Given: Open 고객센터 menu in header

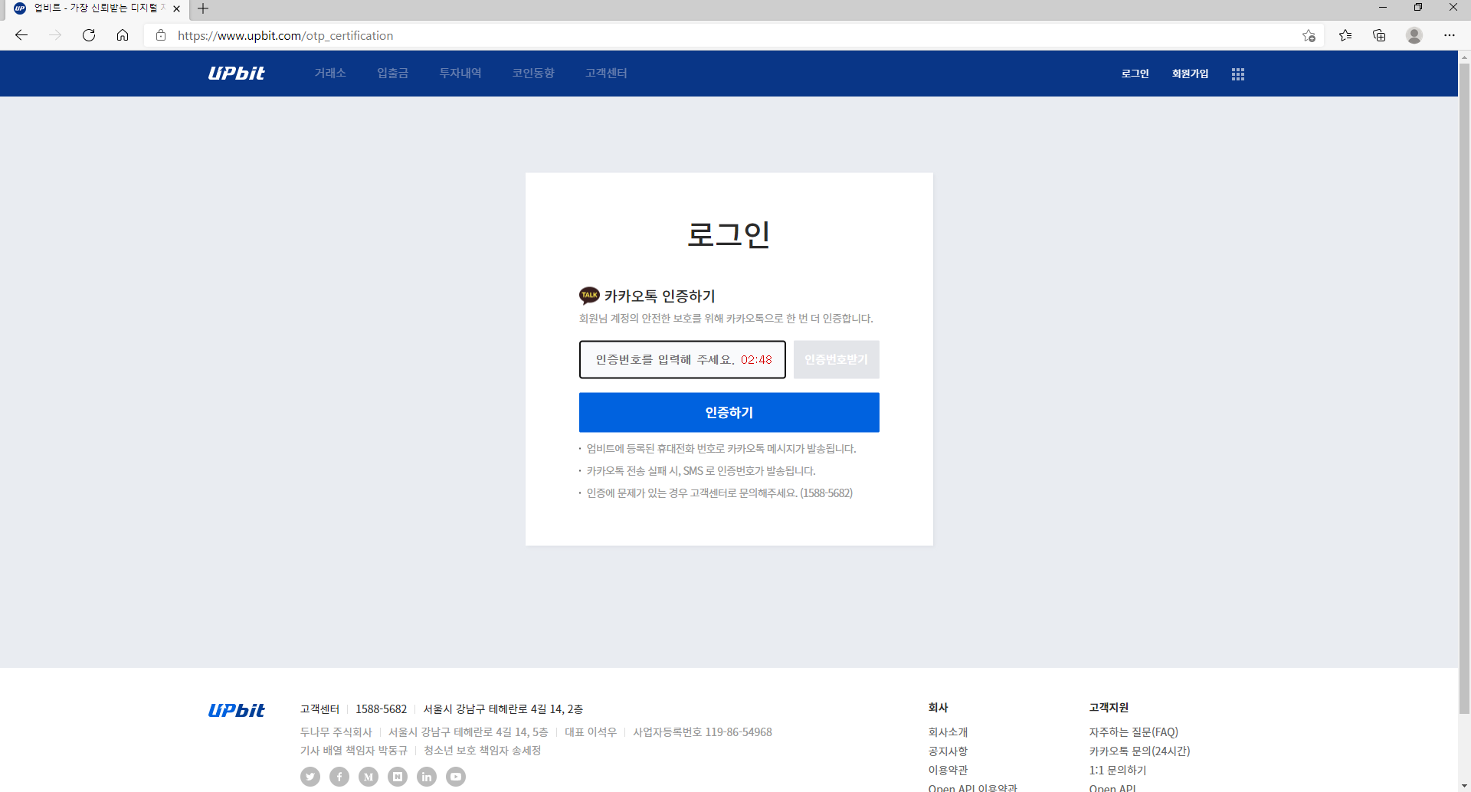Looking at the screenshot, I should [606, 74].
